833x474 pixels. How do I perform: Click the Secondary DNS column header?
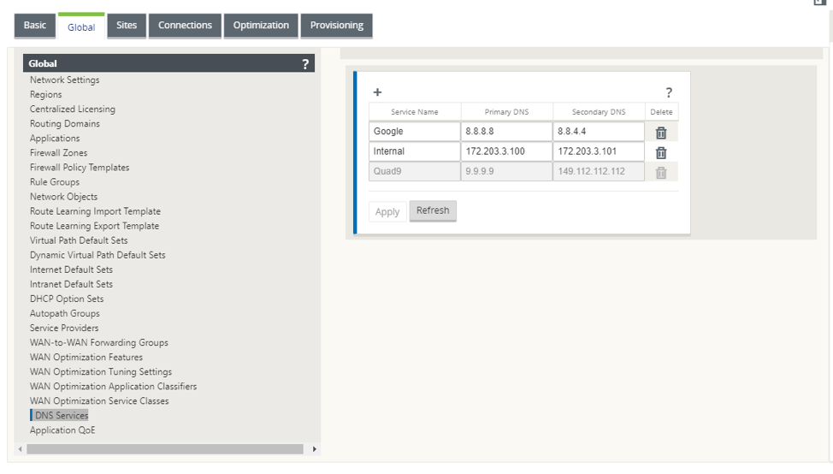(x=599, y=112)
